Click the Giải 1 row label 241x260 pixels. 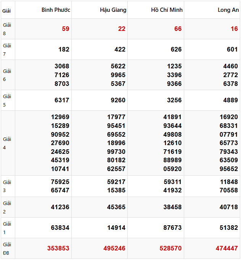(7, 228)
